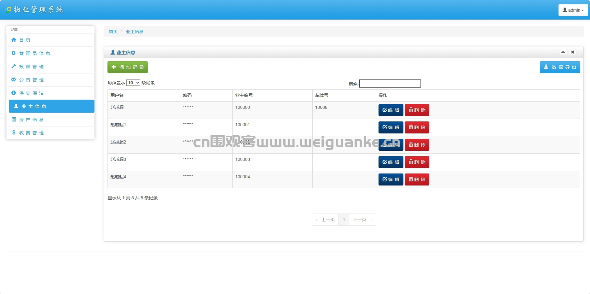Click the 物业管理系统 title text

click(38, 10)
